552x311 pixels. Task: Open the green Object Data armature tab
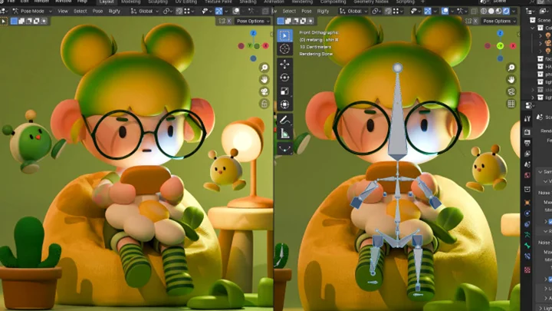pyautogui.click(x=527, y=234)
